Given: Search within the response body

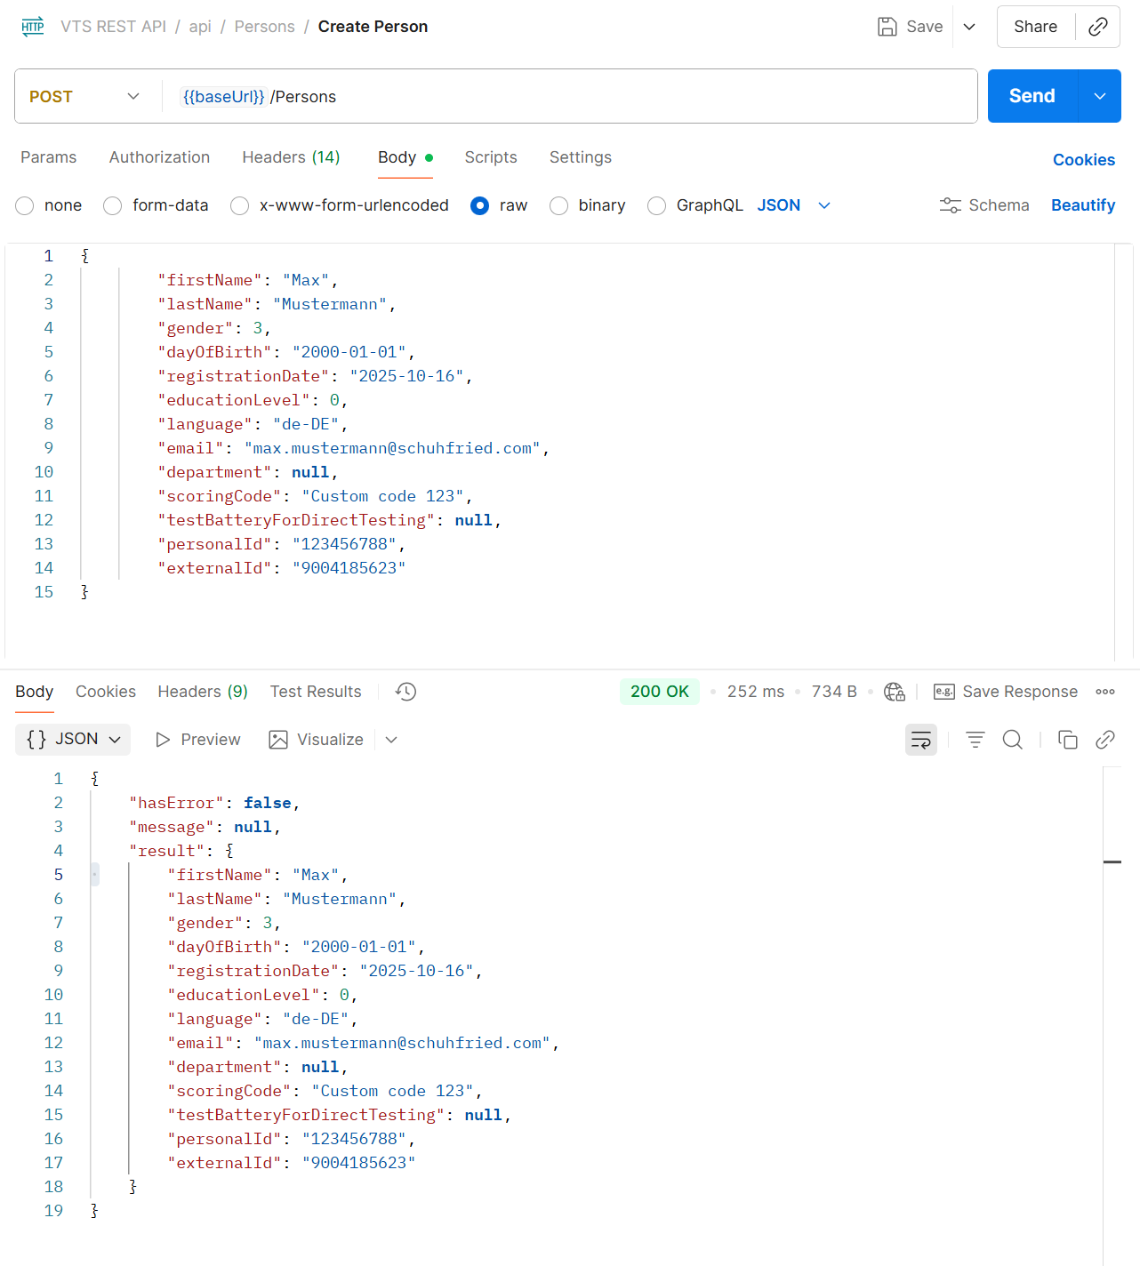Looking at the screenshot, I should (1012, 740).
